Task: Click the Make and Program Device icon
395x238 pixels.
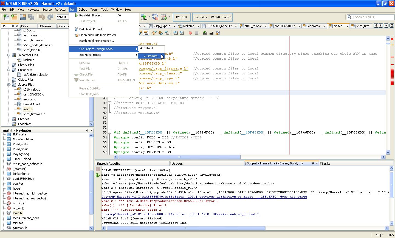Action: pos(144,17)
